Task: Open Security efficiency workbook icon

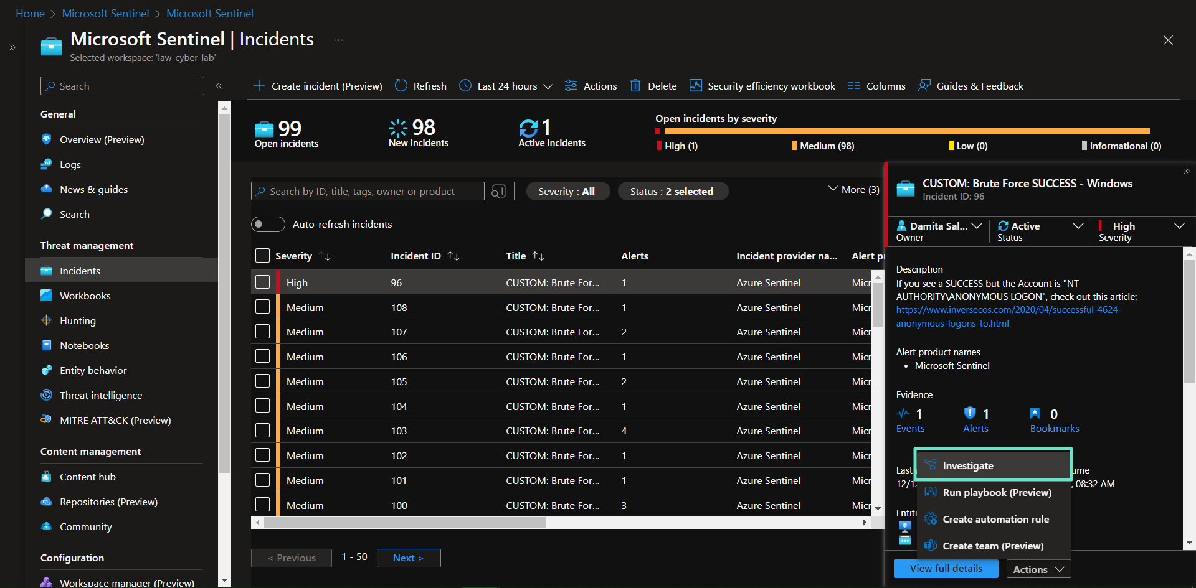Action: (x=696, y=86)
